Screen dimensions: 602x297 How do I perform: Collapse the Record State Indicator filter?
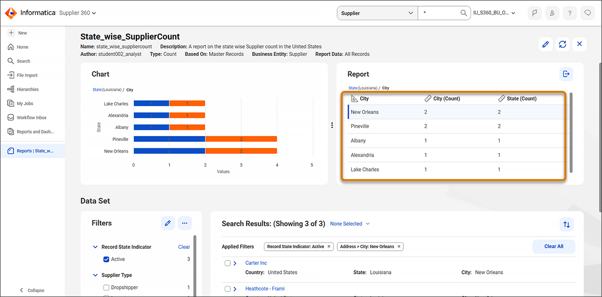[x=96, y=247]
